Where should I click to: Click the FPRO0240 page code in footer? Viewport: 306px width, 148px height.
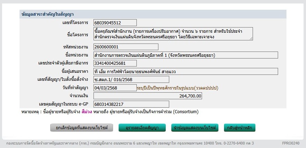pos(290,143)
